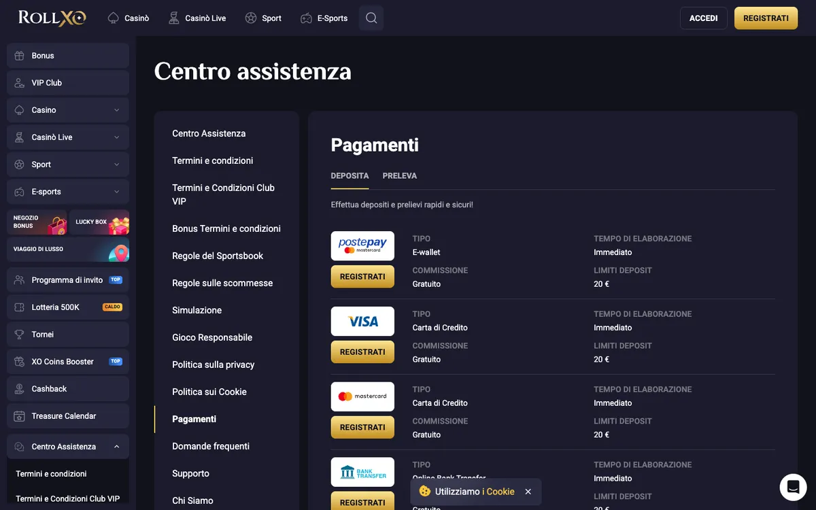Click REGISTRATI under Postepay
This screenshot has width=816, height=510.
[x=362, y=277]
